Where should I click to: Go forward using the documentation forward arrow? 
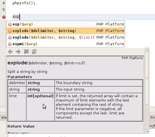tap(18, 51)
